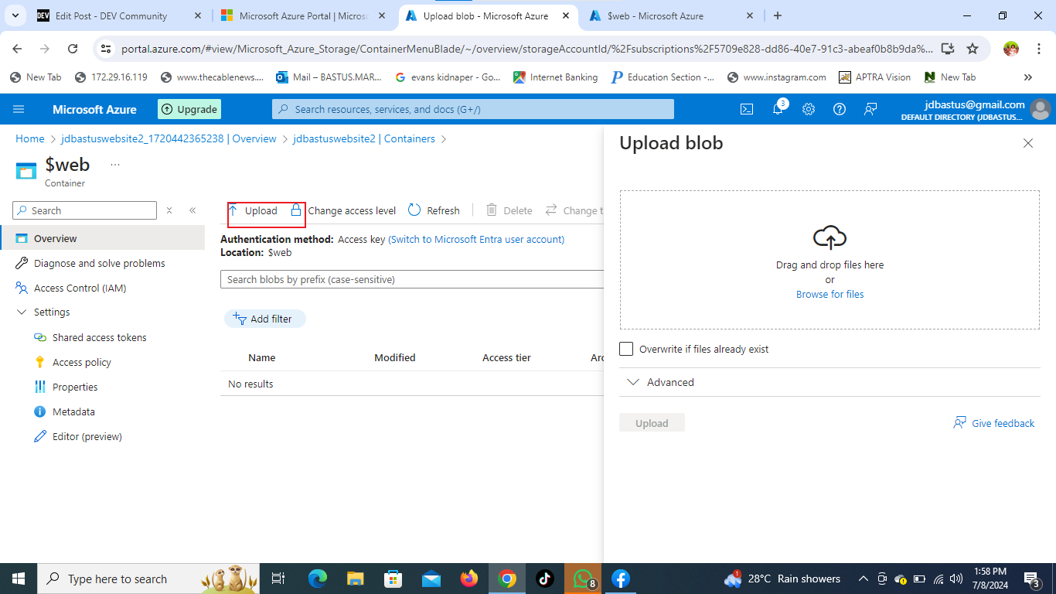Sort by the Modified column header

395,357
